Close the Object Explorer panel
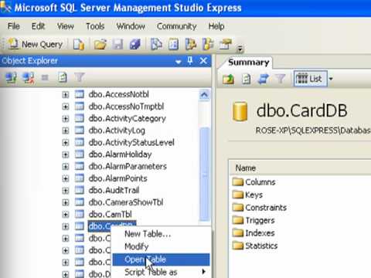 [x=203, y=61]
